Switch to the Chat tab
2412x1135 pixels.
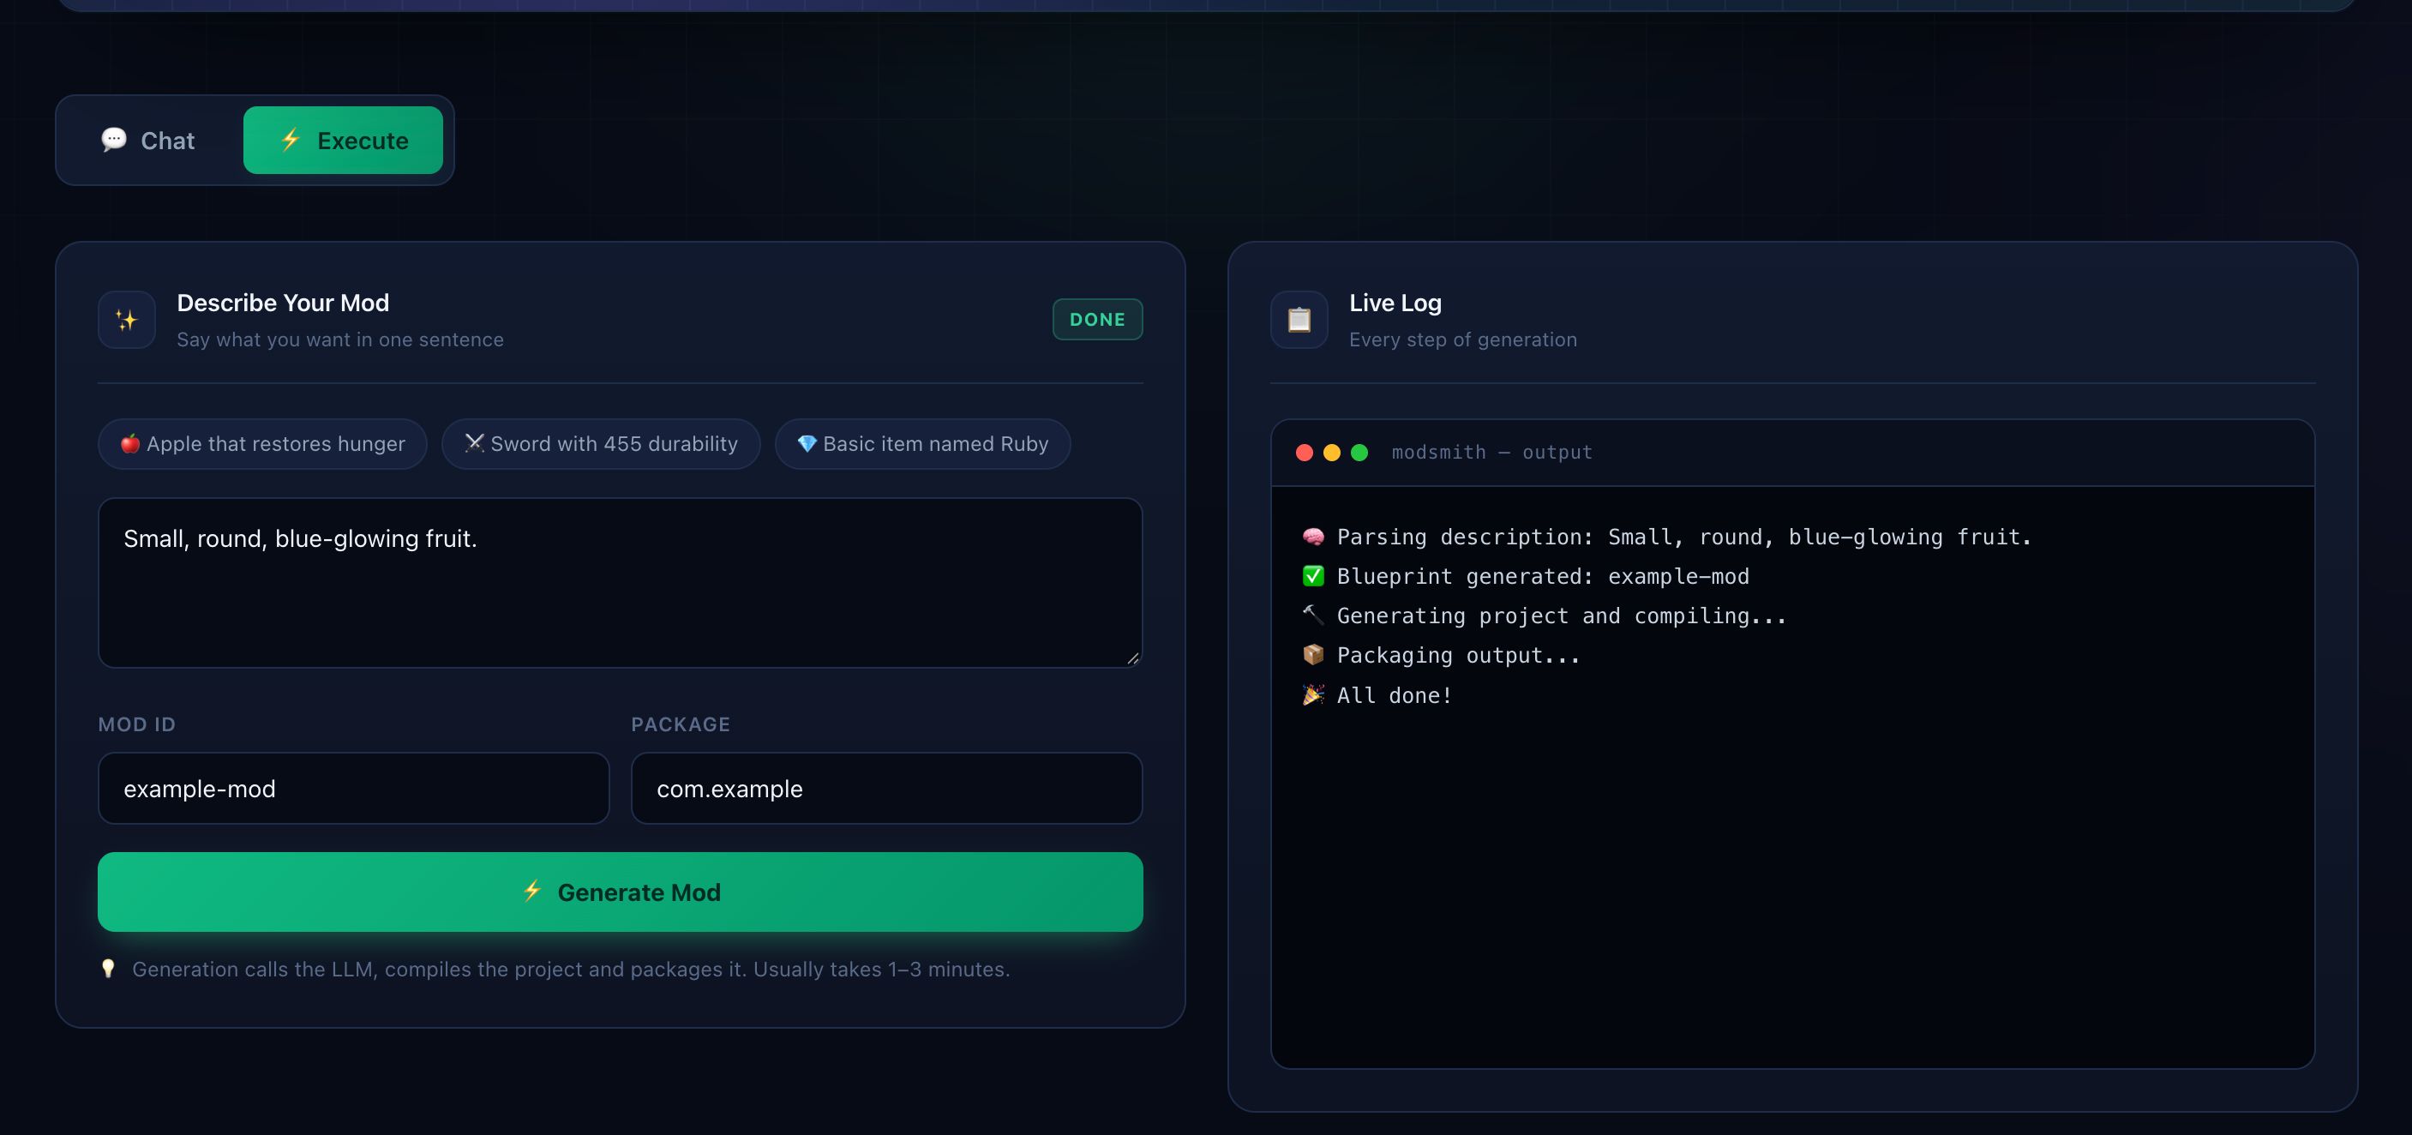[x=148, y=141]
